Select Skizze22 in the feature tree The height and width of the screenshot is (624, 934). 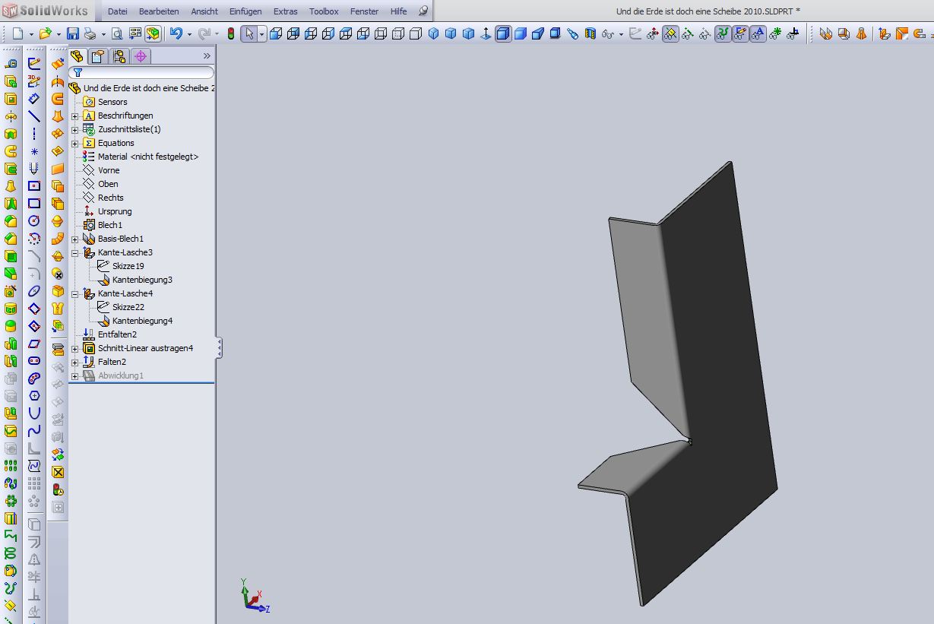click(128, 307)
